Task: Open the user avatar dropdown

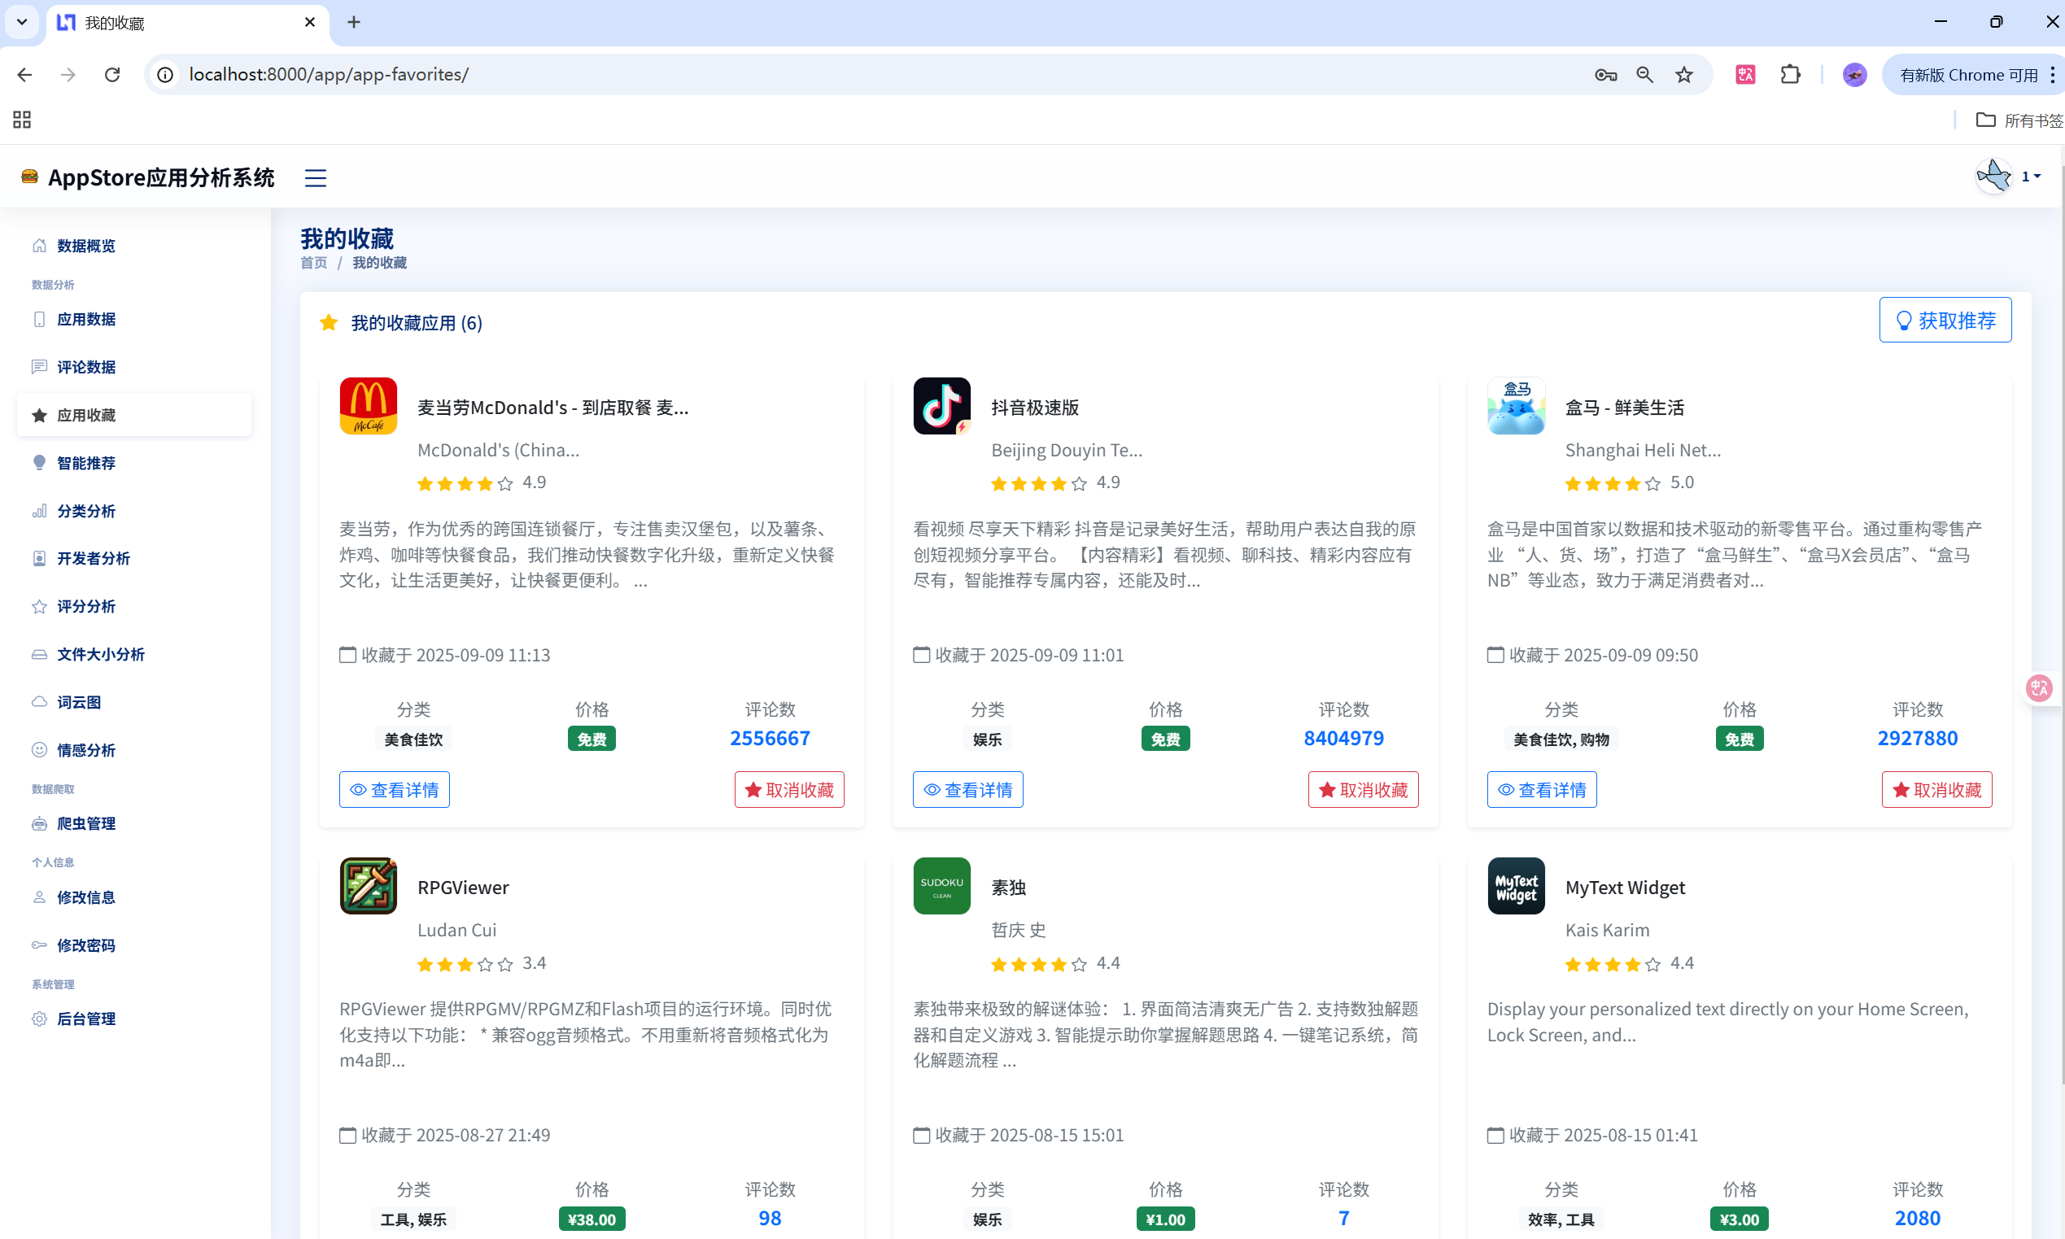Action: coord(2008,177)
